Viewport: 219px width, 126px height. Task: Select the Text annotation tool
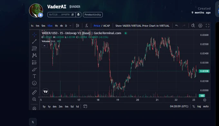point(34,76)
